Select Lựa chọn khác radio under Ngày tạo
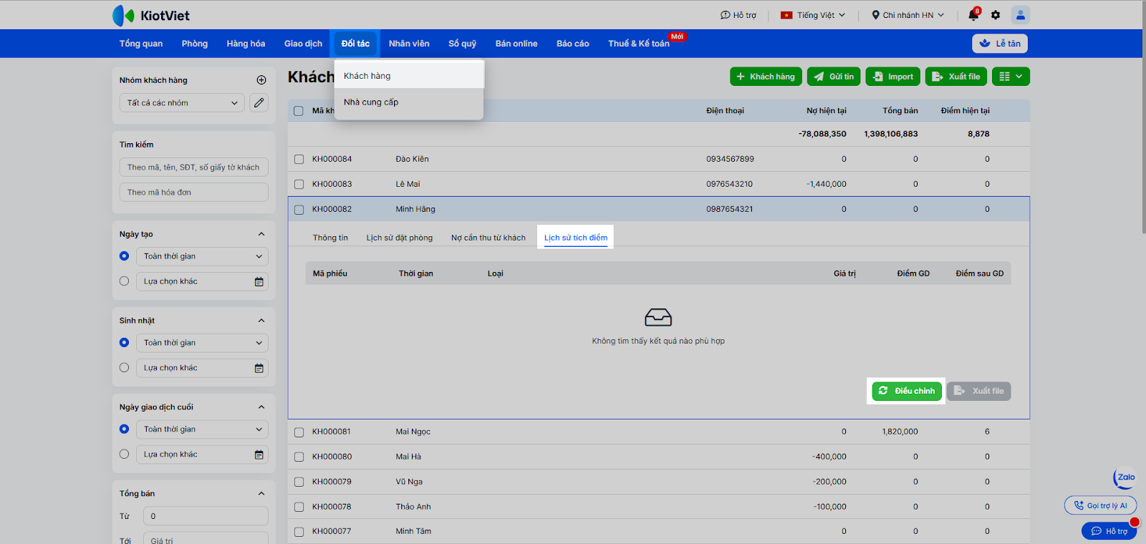The width and height of the screenshot is (1146, 544). click(x=125, y=281)
